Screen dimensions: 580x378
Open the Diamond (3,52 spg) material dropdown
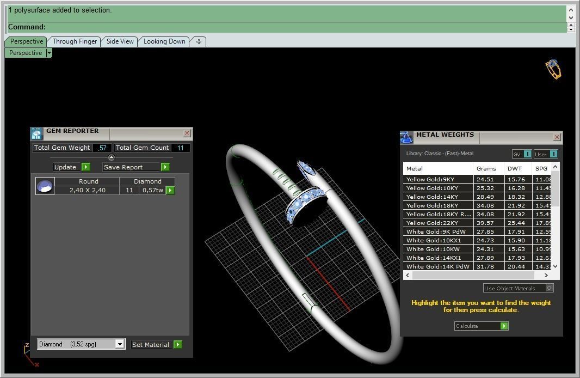pos(120,344)
